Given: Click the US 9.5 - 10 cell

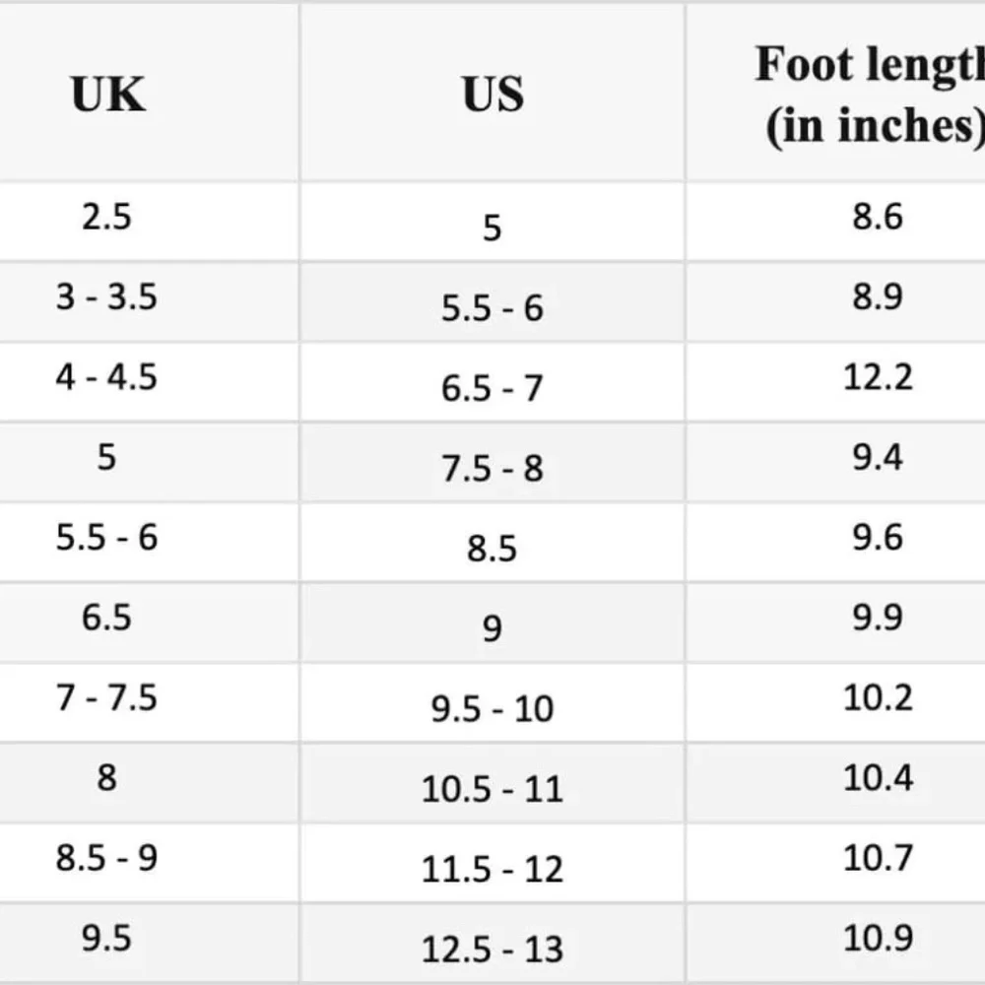Looking at the screenshot, I should tap(492, 709).
